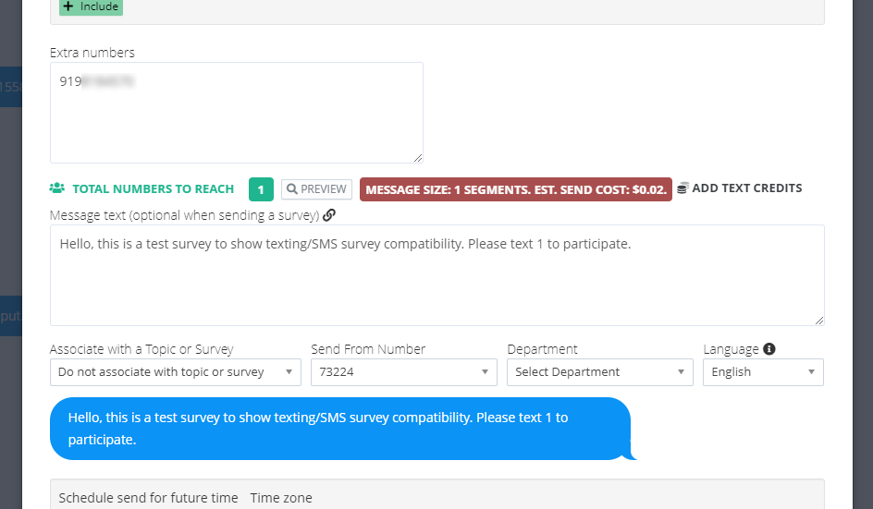873x509 pixels.
Task: Click the green total numbers count badge
Action: tap(261, 189)
